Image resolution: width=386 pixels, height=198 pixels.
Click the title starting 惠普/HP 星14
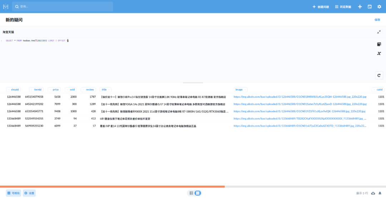(148, 126)
